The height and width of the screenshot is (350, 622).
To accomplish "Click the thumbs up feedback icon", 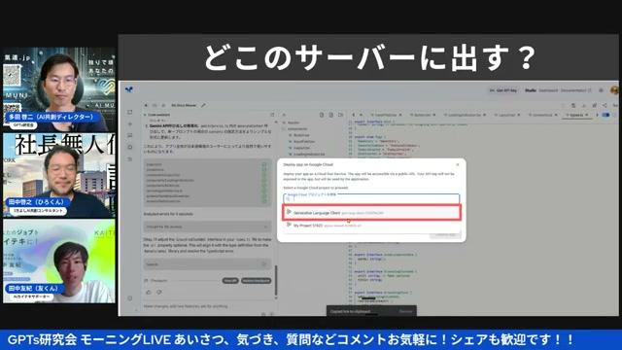I will point(149,292).
